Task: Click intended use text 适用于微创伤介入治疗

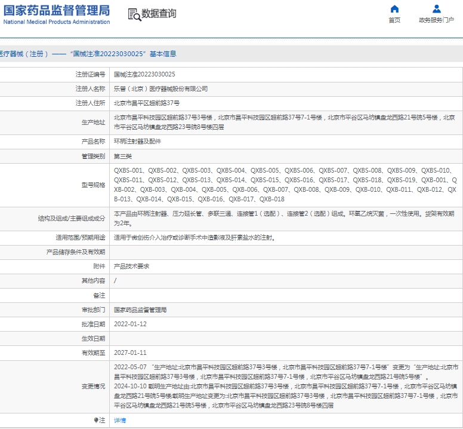Action: pos(195,237)
